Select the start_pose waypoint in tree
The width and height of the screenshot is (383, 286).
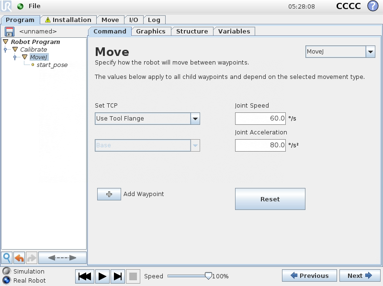(x=52, y=65)
